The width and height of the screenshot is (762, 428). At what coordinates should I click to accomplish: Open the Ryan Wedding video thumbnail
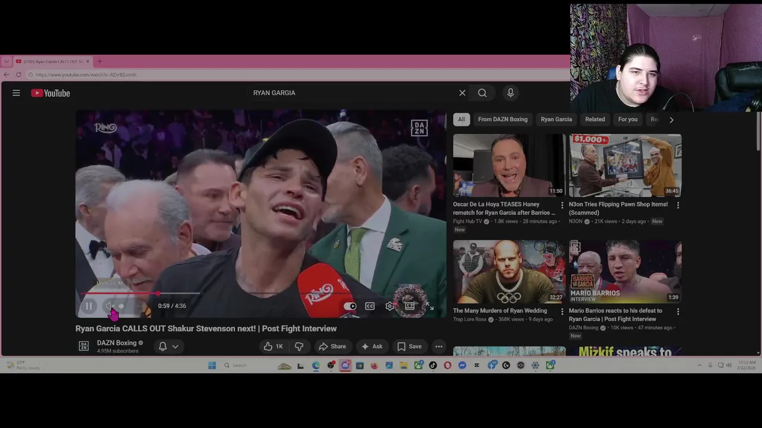coord(509,272)
